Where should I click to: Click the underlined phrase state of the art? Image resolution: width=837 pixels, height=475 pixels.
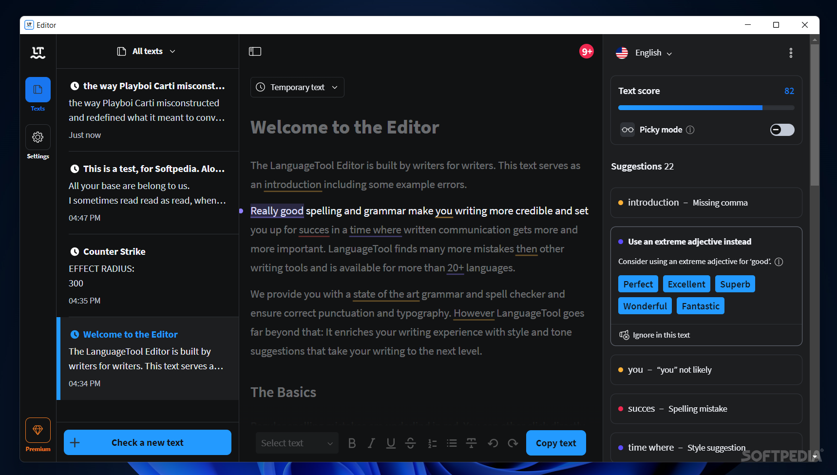click(386, 294)
